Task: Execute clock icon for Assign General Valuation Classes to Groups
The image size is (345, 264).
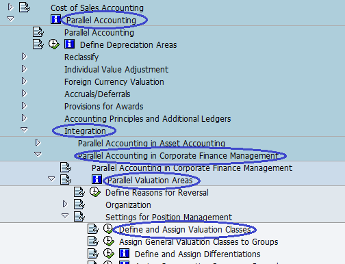Action: [109, 241]
